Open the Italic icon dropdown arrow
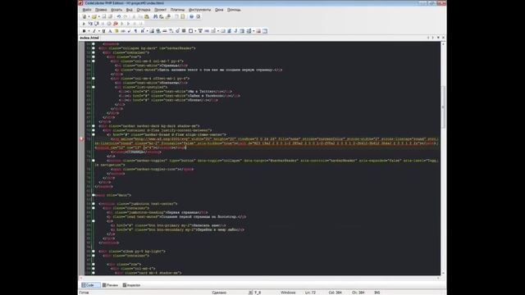The width and height of the screenshot is (525, 295). pyautogui.click(x=98, y=31)
